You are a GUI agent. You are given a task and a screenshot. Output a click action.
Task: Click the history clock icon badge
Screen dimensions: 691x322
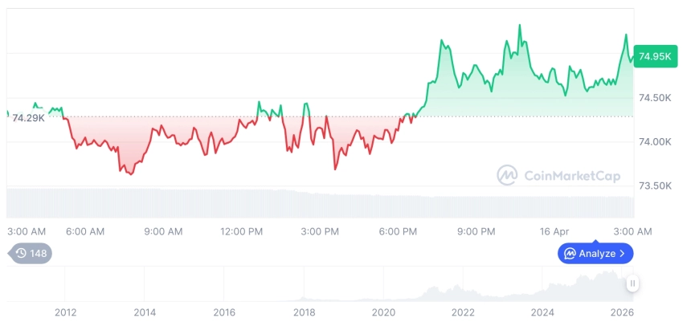(22, 254)
